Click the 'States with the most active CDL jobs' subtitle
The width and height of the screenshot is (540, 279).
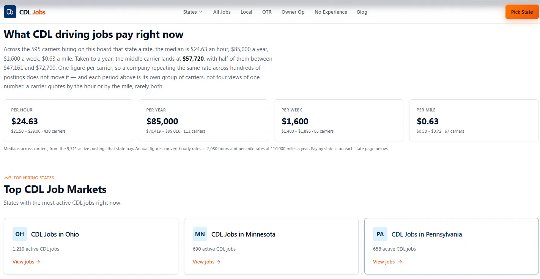point(63,203)
